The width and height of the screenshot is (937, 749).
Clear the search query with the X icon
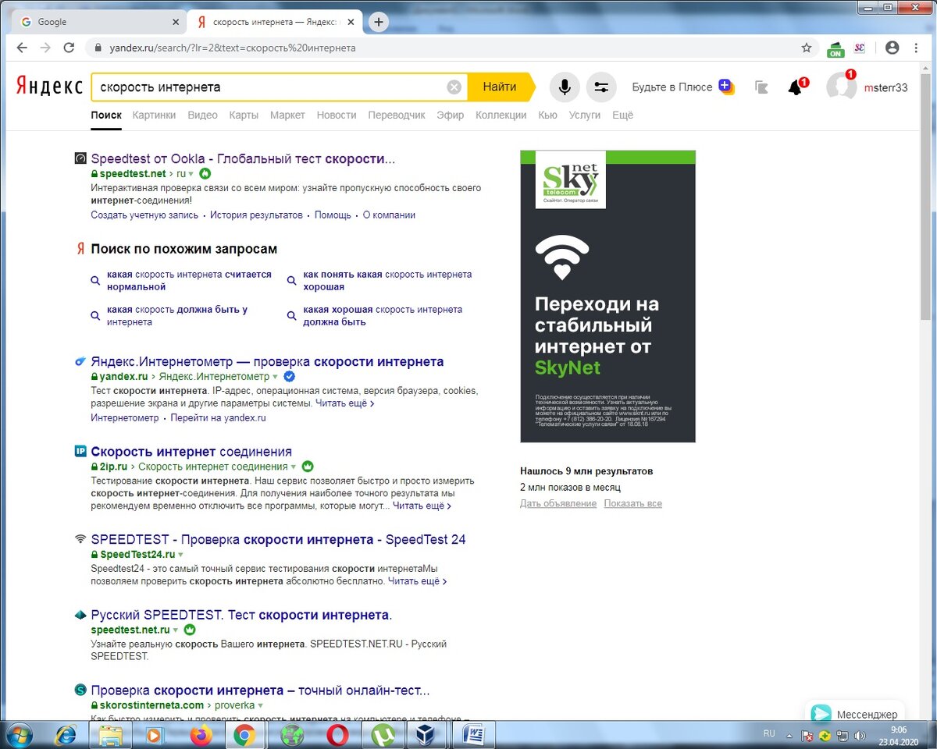pyautogui.click(x=454, y=87)
